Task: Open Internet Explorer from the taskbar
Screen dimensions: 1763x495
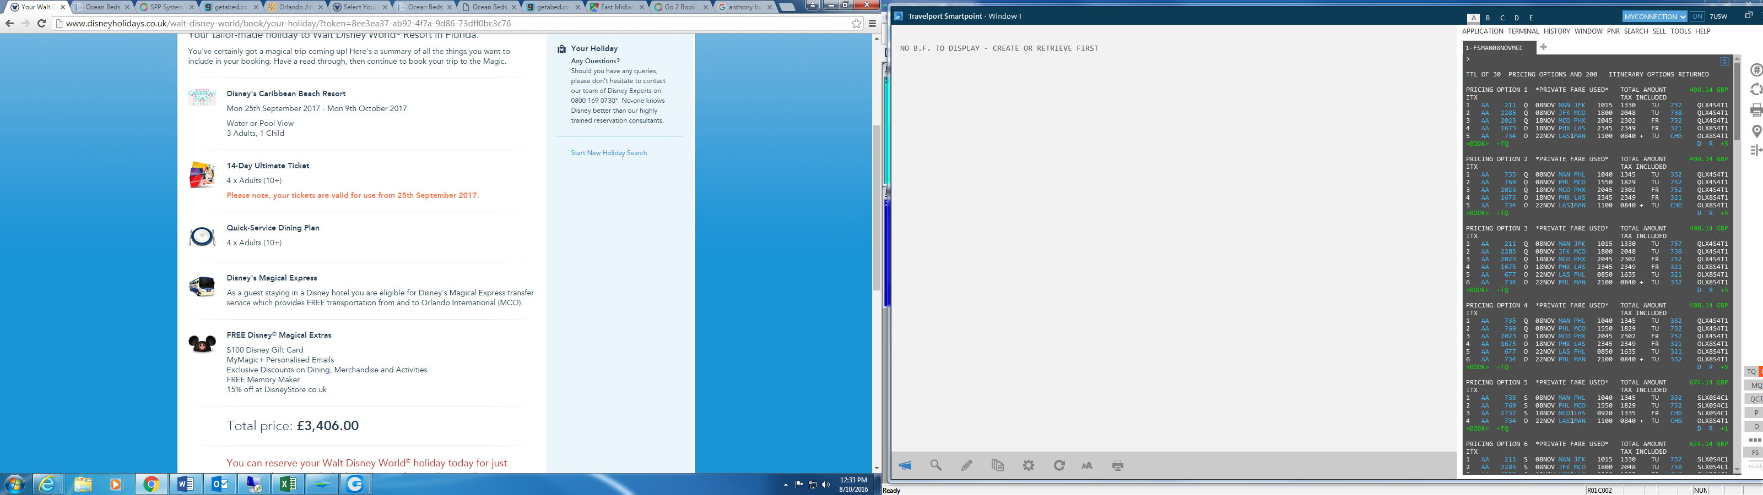Action: pos(47,485)
